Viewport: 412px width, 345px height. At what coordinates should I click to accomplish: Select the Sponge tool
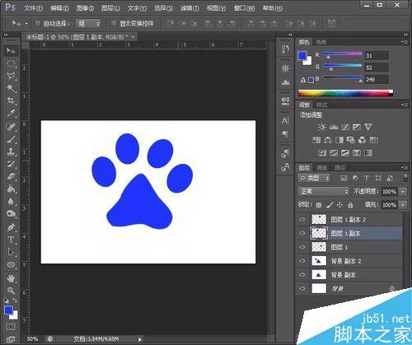11,213
